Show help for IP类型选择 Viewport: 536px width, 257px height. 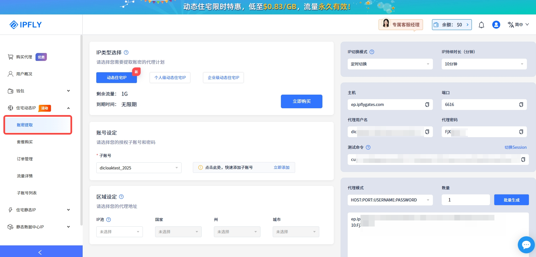126,52
